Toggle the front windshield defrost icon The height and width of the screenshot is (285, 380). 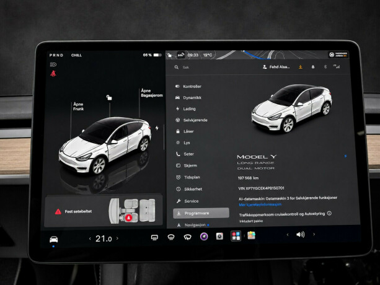pos(171,237)
